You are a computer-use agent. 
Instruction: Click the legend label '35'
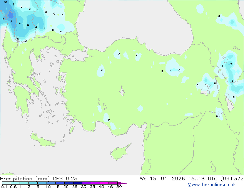[x=92, y=186]
